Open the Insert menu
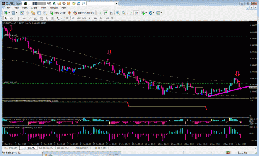The image size is (259, 156). pos(25,7)
